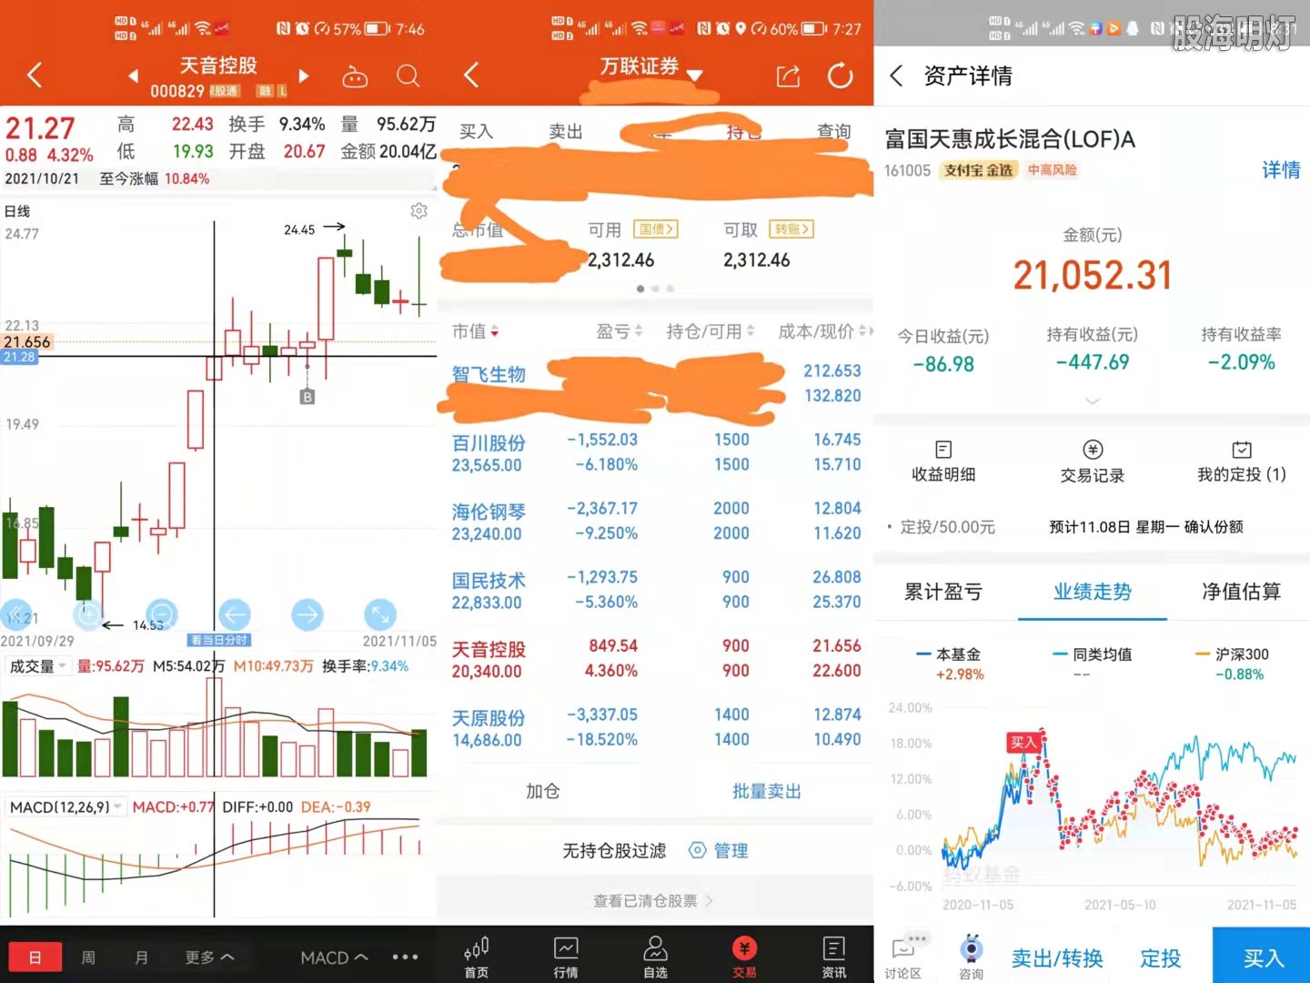1310x983 pixels.
Task: Open 首页 in bottom navigation
Action: click(477, 957)
